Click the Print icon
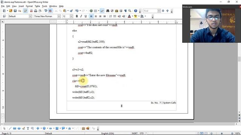241x135 pixels. click(36, 11)
